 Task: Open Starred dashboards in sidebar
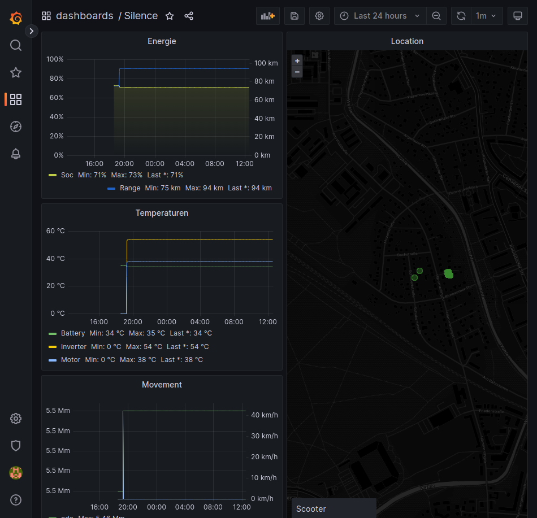pyautogui.click(x=16, y=72)
